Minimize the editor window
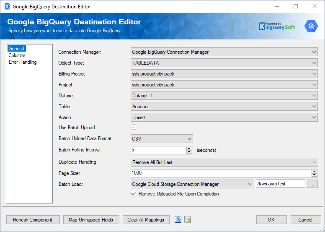 click(x=277, y=6)
